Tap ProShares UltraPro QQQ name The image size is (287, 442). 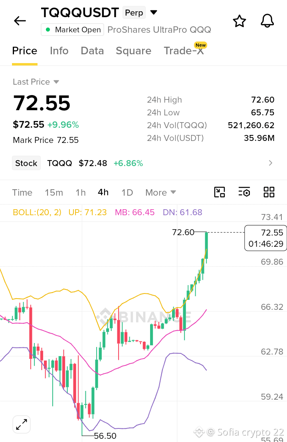(159, 30)
